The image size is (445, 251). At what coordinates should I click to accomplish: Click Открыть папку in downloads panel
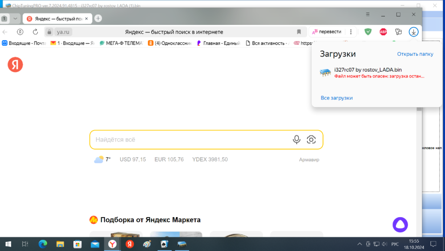[415, 54]
